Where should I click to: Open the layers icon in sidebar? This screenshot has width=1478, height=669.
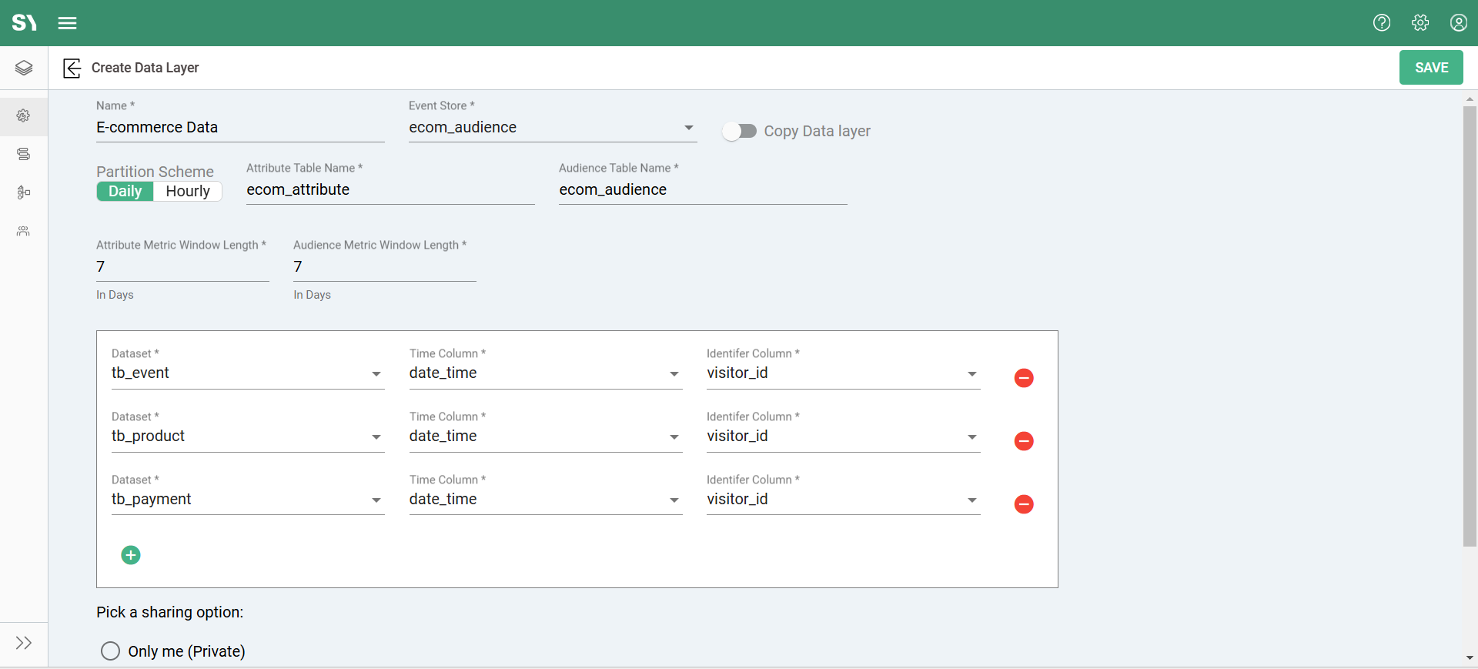click(x=24, y=68)
